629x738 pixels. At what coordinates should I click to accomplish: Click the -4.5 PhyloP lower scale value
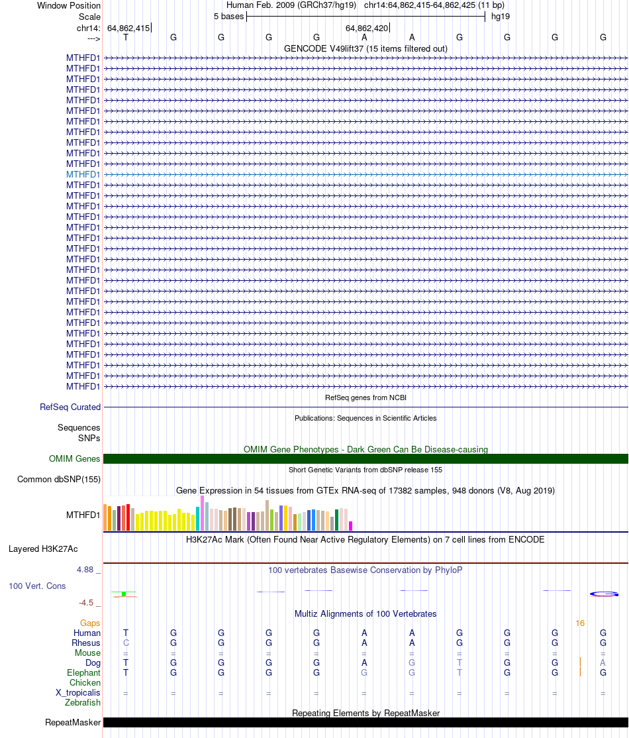86,602
